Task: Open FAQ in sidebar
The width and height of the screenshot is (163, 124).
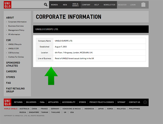Action: [x=9, y=83]
